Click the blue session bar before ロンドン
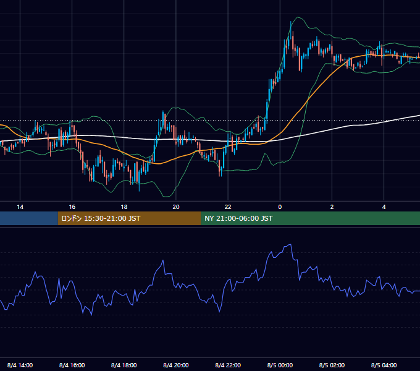Image resolution: width=420 pixels, height=371 pixels. click(x=29, y=218)
